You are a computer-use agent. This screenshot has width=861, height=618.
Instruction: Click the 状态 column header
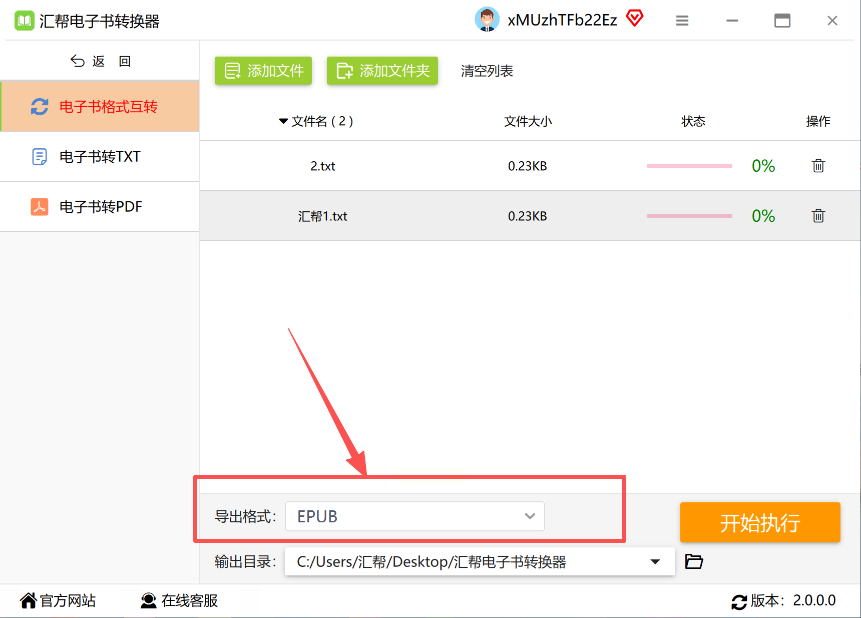click(693, 121)
